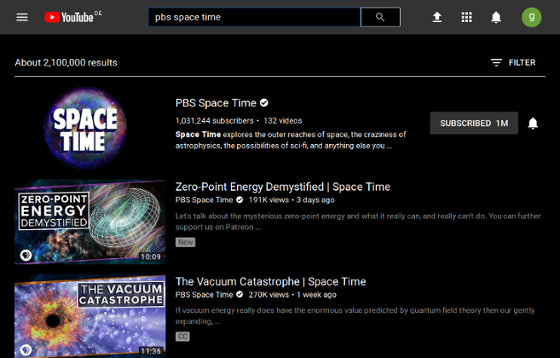
Task: Click PBS logo on Vacuum Catastrophe thumbnail
Action: click(x=26, y=349)
